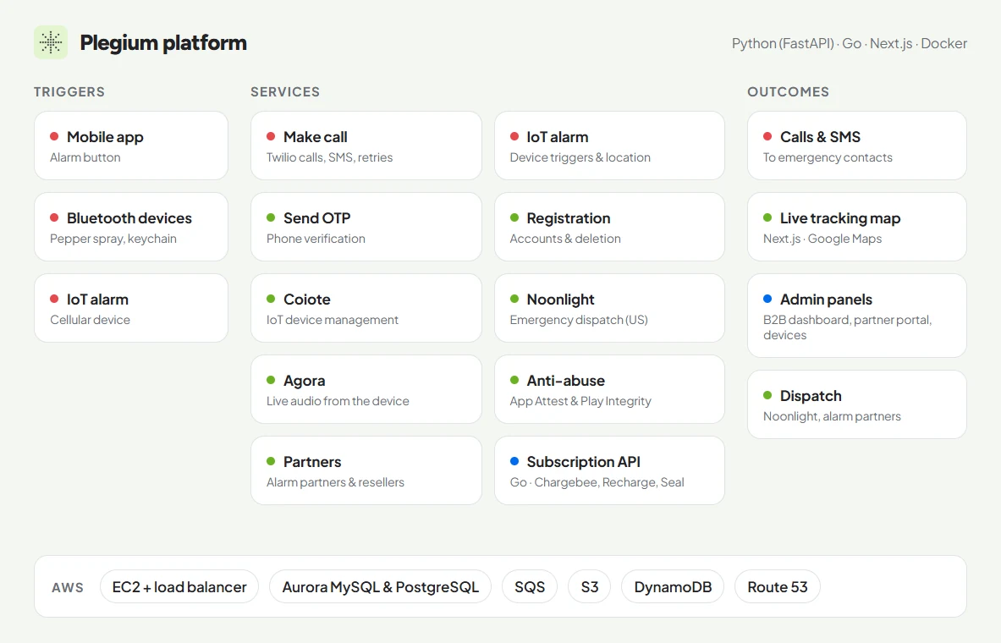1001x643 pixels.
Task: Click the DynamoDB chip
Action: (x=673, y=587)
